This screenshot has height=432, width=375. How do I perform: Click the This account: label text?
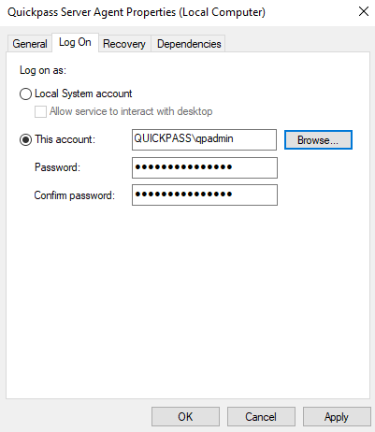coord(65,139)
